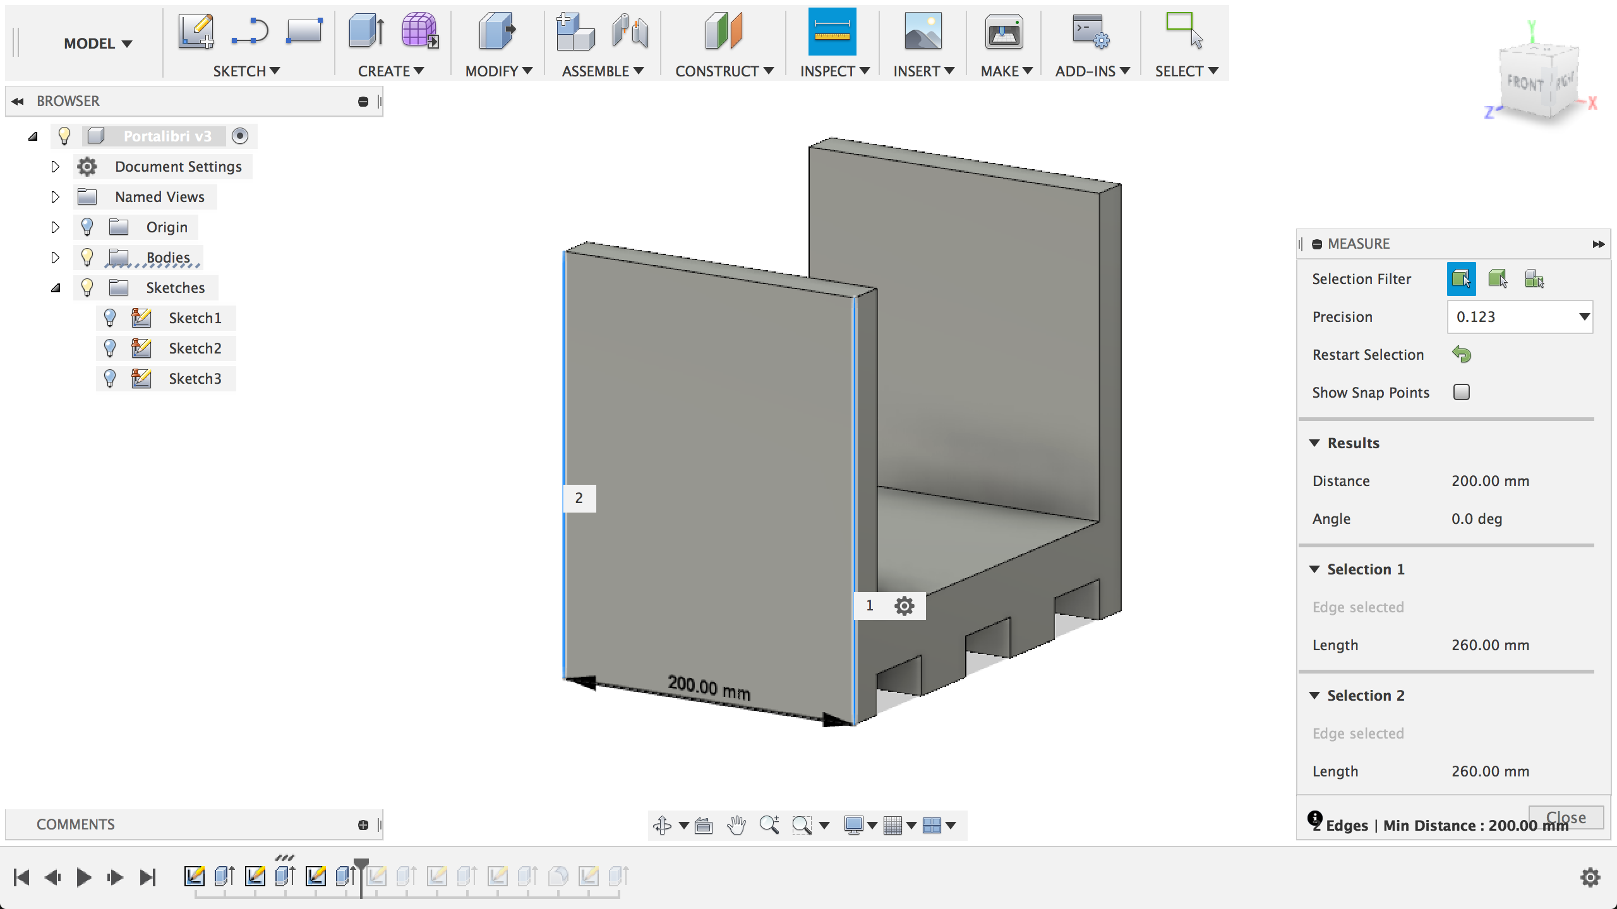Toggle visibility of Sketch1
This screenshot has width=1617, height=909.
pos(110,318)
